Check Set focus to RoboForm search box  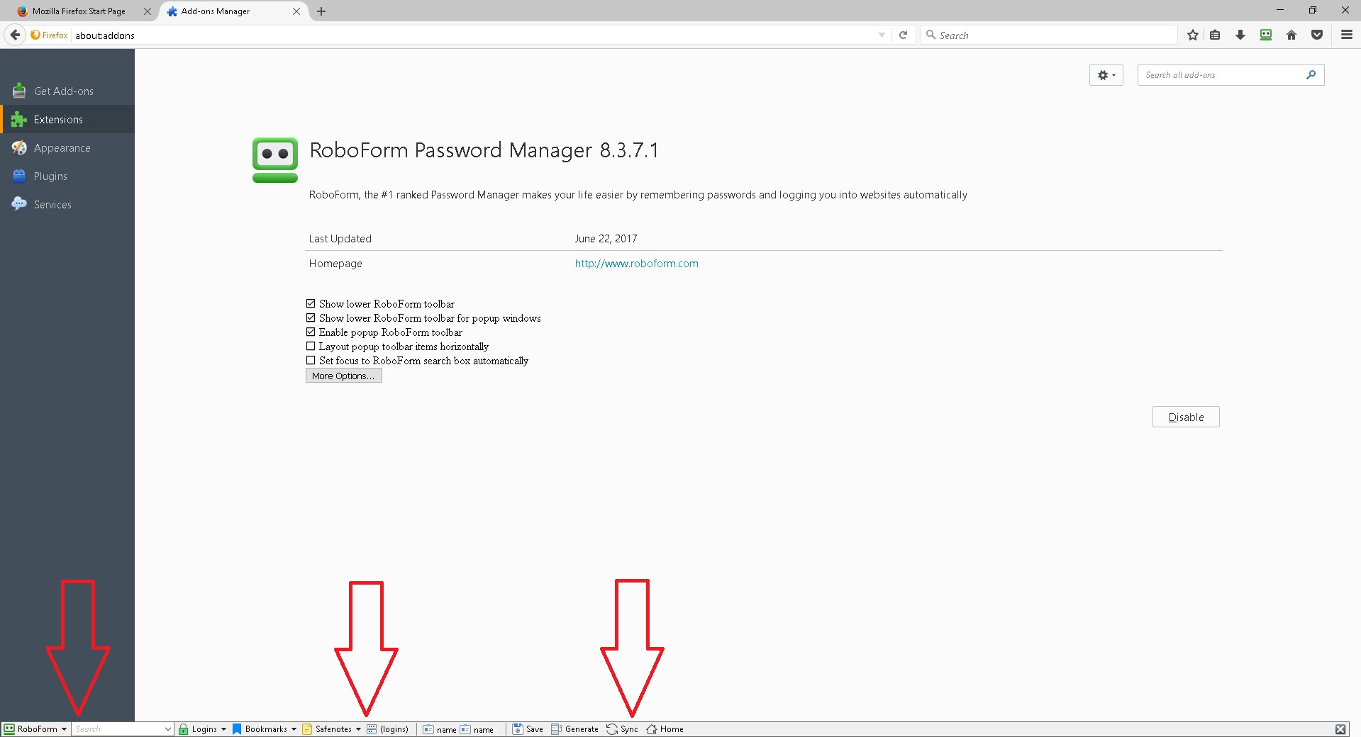311,361
